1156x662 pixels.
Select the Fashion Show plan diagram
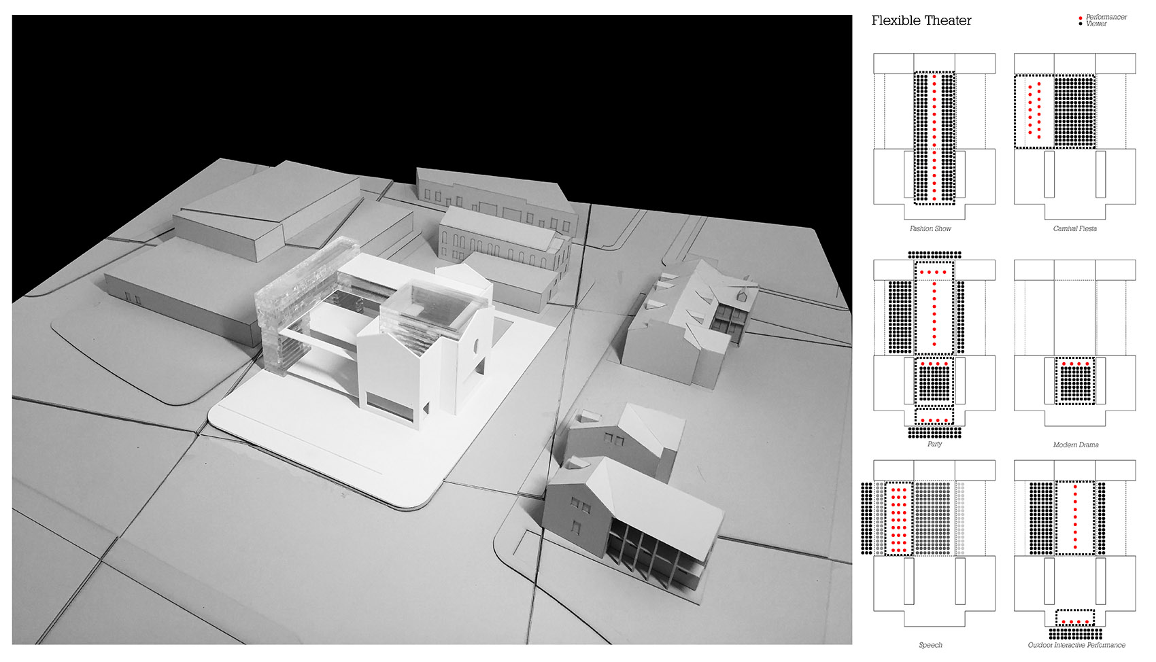point(934,129)
